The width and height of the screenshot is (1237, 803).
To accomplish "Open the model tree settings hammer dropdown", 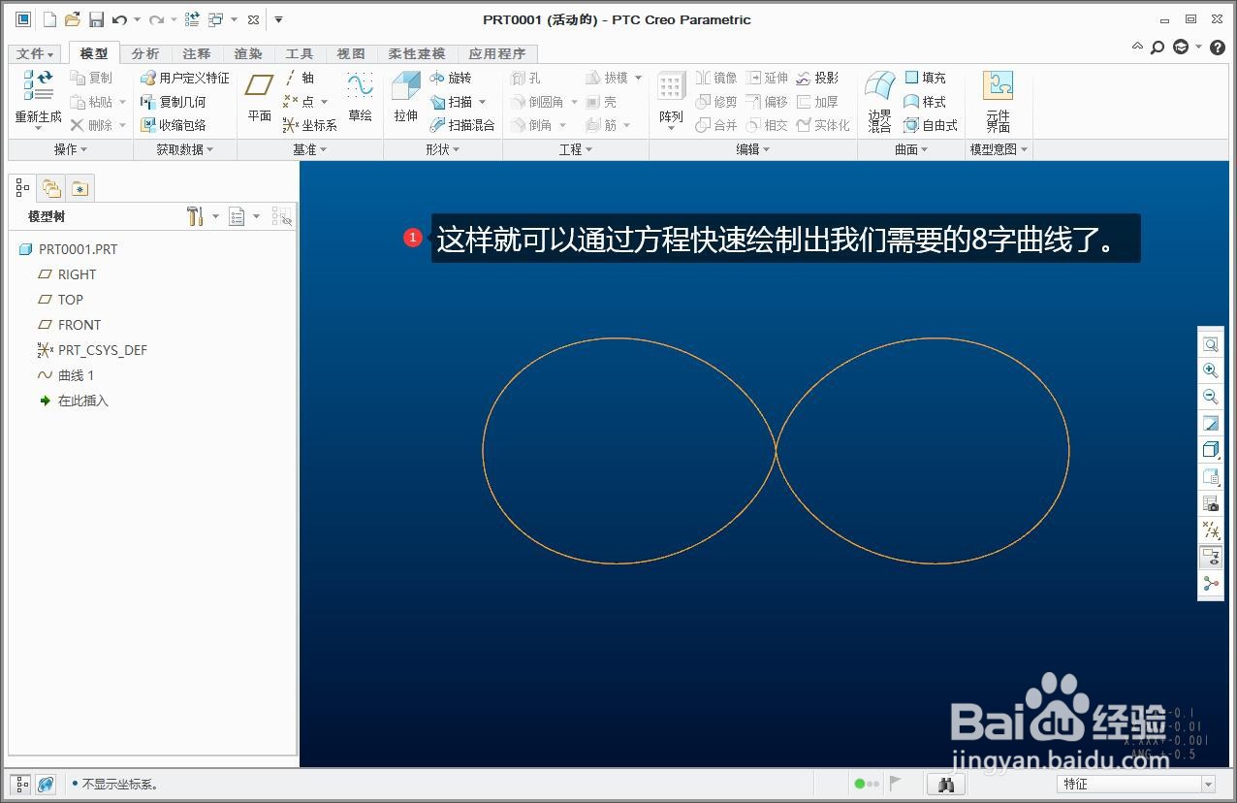I will [x=202, y=216].
